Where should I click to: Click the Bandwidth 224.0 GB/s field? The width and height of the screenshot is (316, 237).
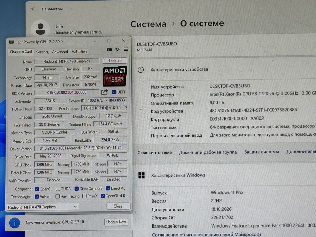point(110,139)
